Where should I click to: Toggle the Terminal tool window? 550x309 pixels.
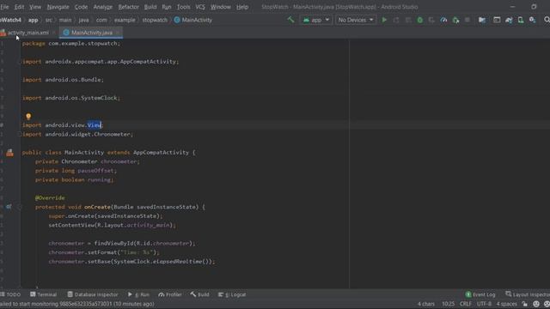pos(43,294)
